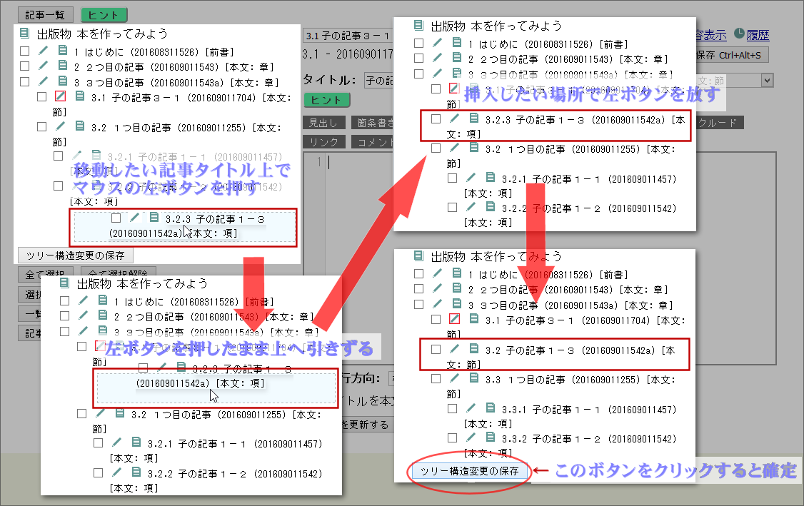
Task: Select 3.2.1 子の記事1－1 row in upper-right tree panel
Action: [x=563, y=186]
